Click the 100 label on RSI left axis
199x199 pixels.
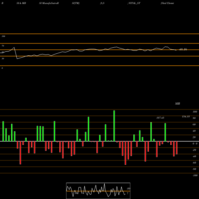3,36
